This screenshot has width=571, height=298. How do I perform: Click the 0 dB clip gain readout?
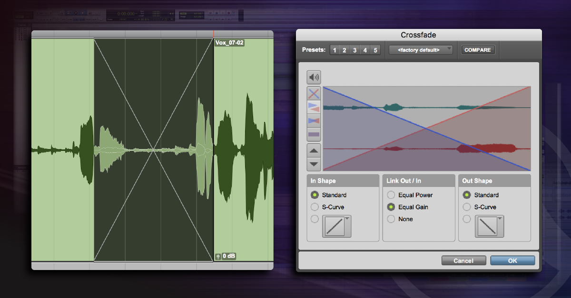click(229, 256)
